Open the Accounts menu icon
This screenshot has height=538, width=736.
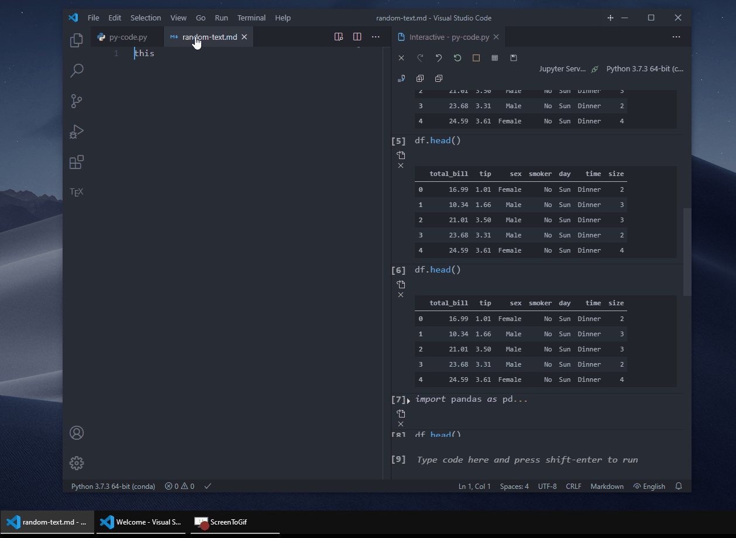pyautogui.click(x=76, y=433)
